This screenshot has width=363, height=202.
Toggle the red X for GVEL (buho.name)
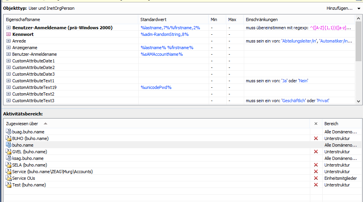pyautogui.click(x=316, y=152)
